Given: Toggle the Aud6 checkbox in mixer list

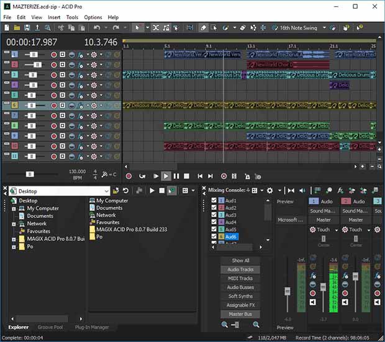Looking at the screenshot, I should click(x=214, y=236).
